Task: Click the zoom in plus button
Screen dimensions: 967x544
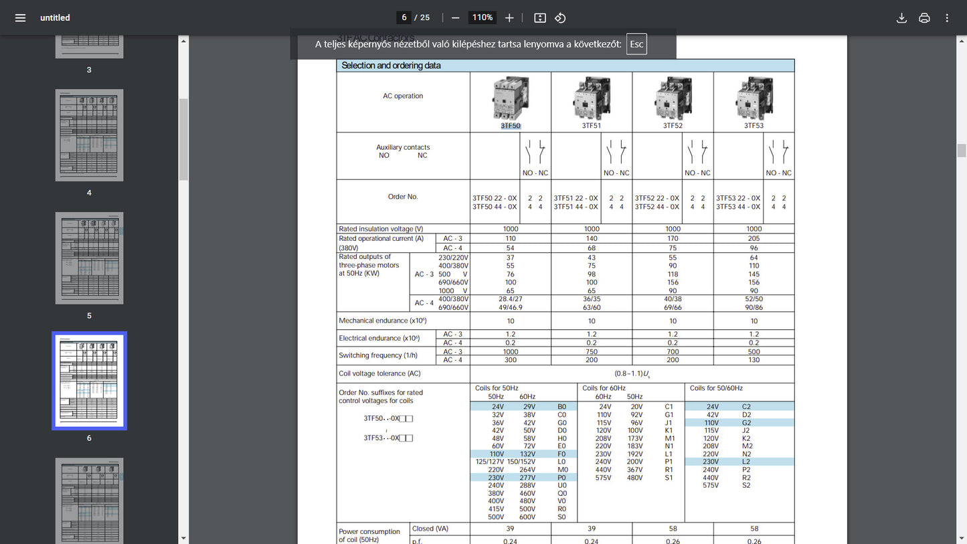Action: (509, 18)
